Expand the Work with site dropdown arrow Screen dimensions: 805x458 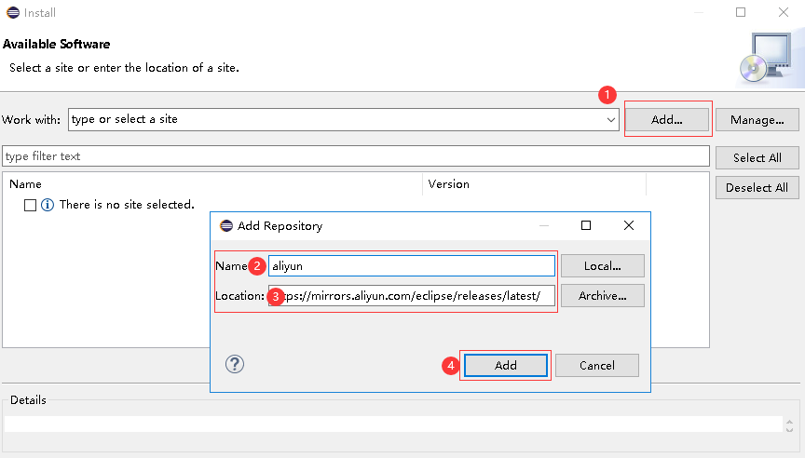pos(610,119)
